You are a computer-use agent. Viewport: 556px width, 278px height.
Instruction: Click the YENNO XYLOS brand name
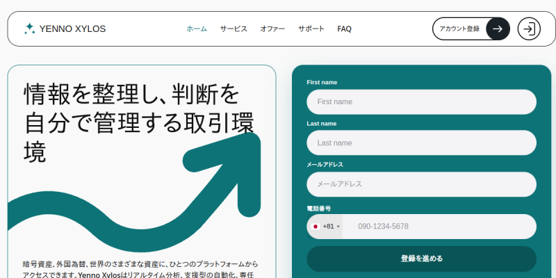pyautogui.click(x=72, y=28)
